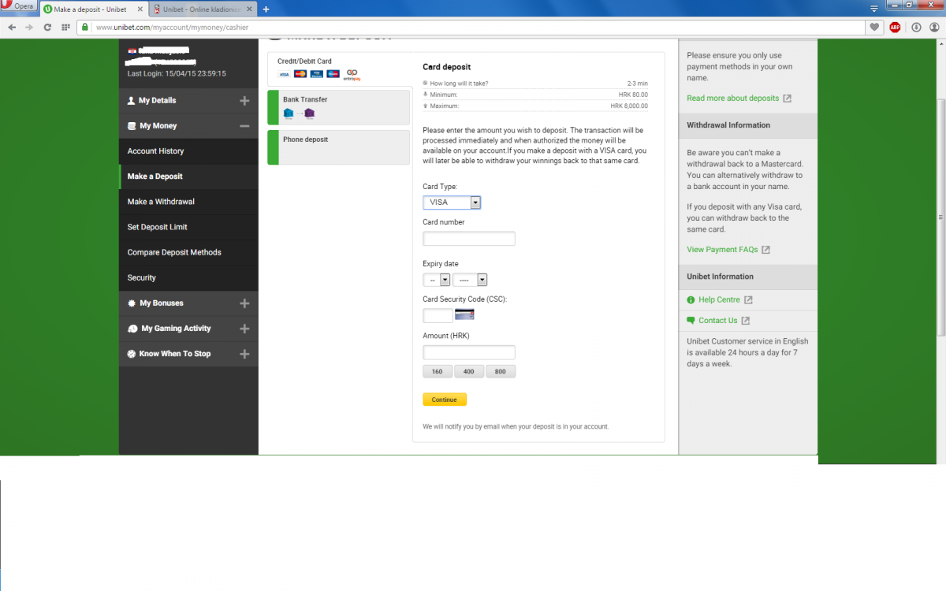Viewport: 946px width, 591px height.
Task: Open the Speed Dial grid icon
Action: coord(65,27)
